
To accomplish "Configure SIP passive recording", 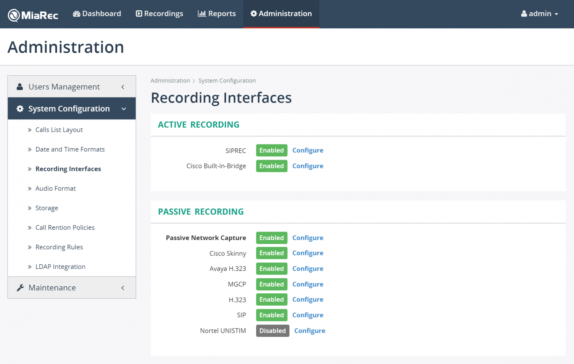I will coord(308,315).
